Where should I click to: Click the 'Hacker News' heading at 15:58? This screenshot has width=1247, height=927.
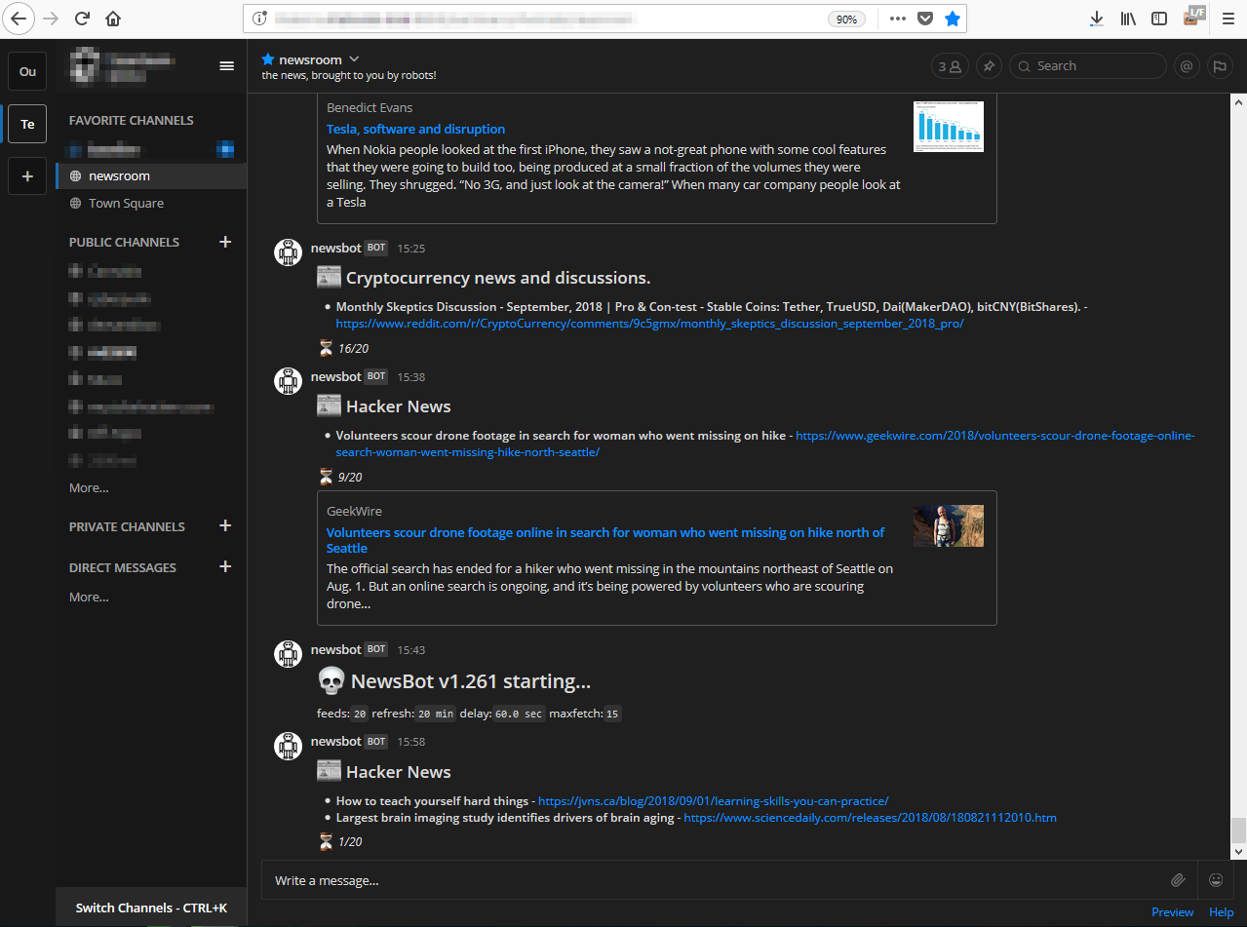pos(398,772)
